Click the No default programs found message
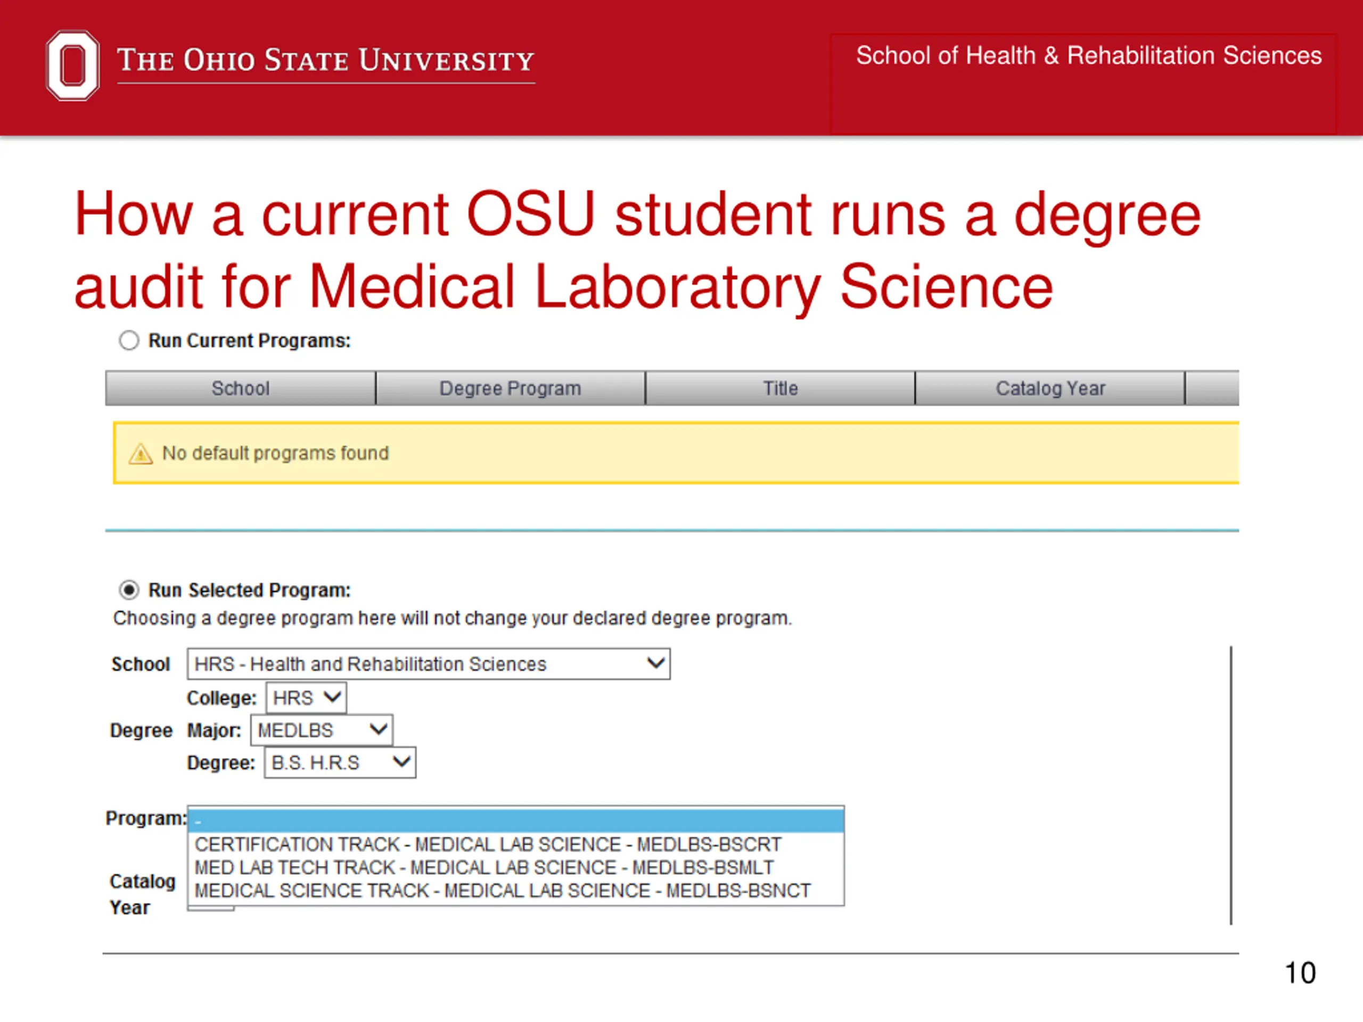 click(x=275, y=454)
